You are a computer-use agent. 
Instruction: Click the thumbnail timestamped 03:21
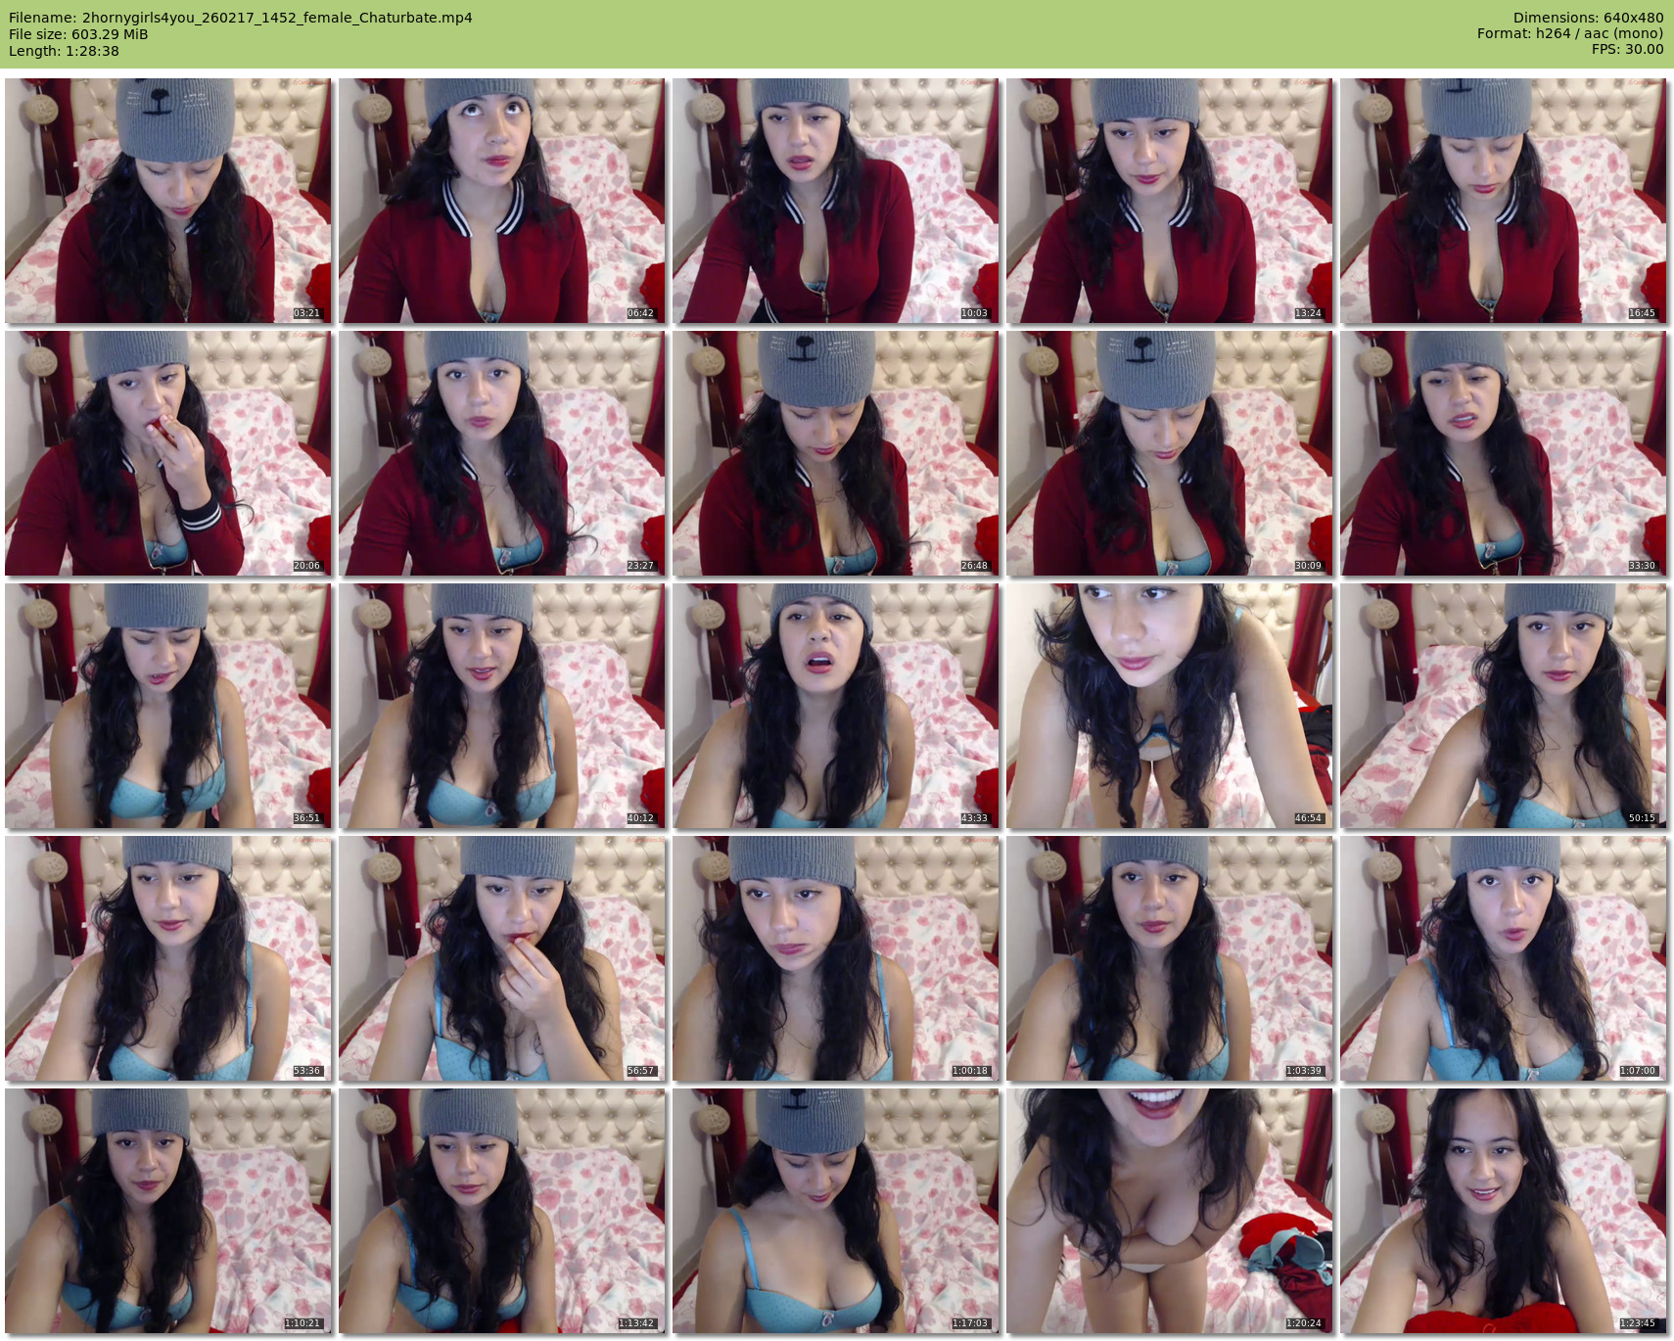tap(167, 201)
